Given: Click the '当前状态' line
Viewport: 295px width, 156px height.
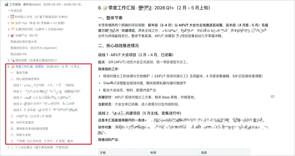Looking at the screenshot, I should (139, 104).
